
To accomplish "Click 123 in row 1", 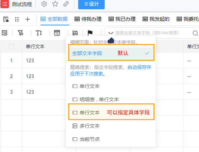I will click(x=30, y=60).
